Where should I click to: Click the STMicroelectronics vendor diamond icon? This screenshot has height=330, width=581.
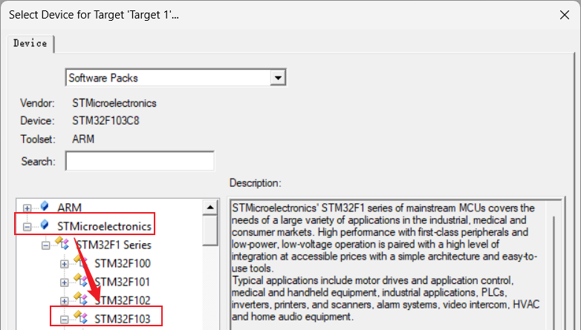click(x=45, y=225)
